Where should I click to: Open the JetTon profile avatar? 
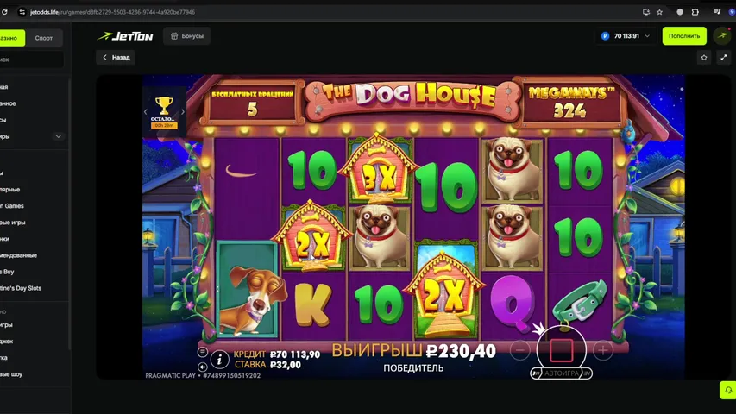(722, 36)
